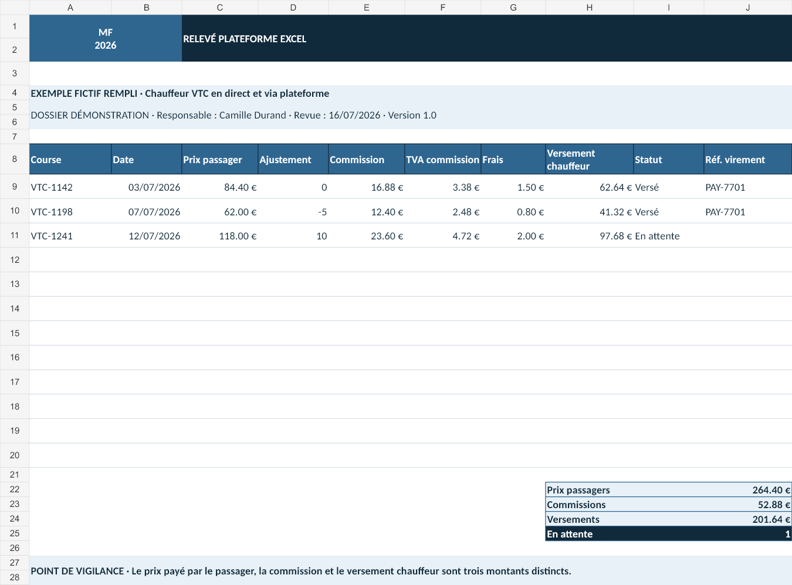Select TVA cell 3.38 €

coord(443,187)
